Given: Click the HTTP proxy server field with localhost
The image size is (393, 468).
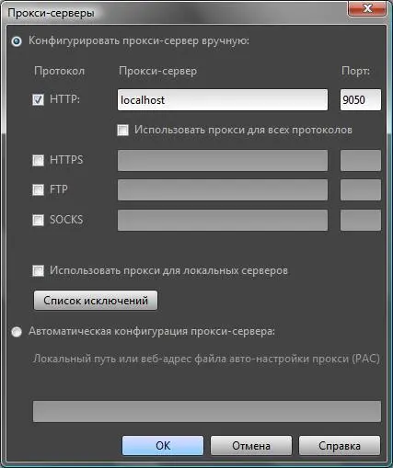Looking at the screenshot, I should [223, 100].
